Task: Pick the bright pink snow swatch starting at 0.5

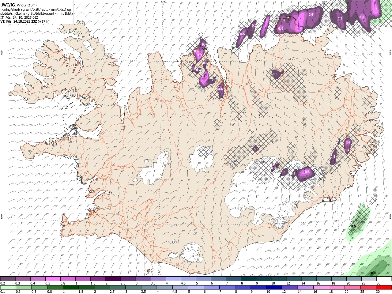Action: [x=53, y=279]
